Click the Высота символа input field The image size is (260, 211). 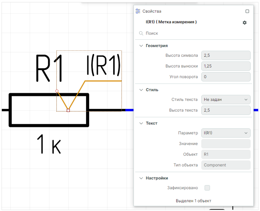(x=226, y=55)
